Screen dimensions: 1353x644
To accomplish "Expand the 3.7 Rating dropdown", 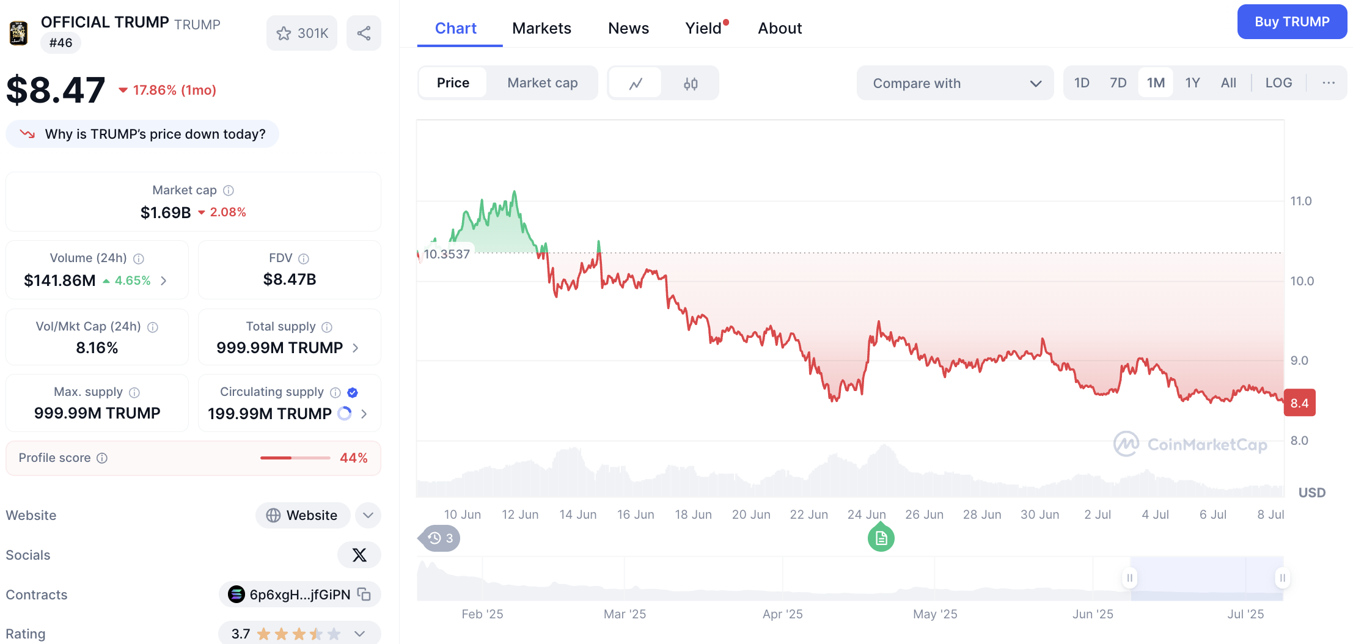I will point(359,634).
